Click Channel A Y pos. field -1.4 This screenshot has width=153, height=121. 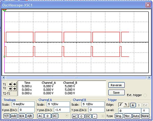[62, 110]
